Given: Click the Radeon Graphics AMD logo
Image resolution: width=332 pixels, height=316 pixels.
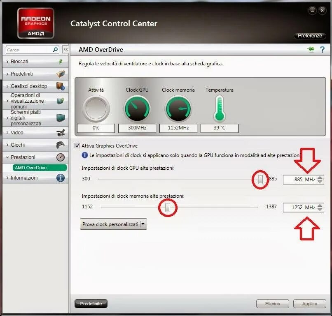Looking at the screenshot, I should coord(35,23).
